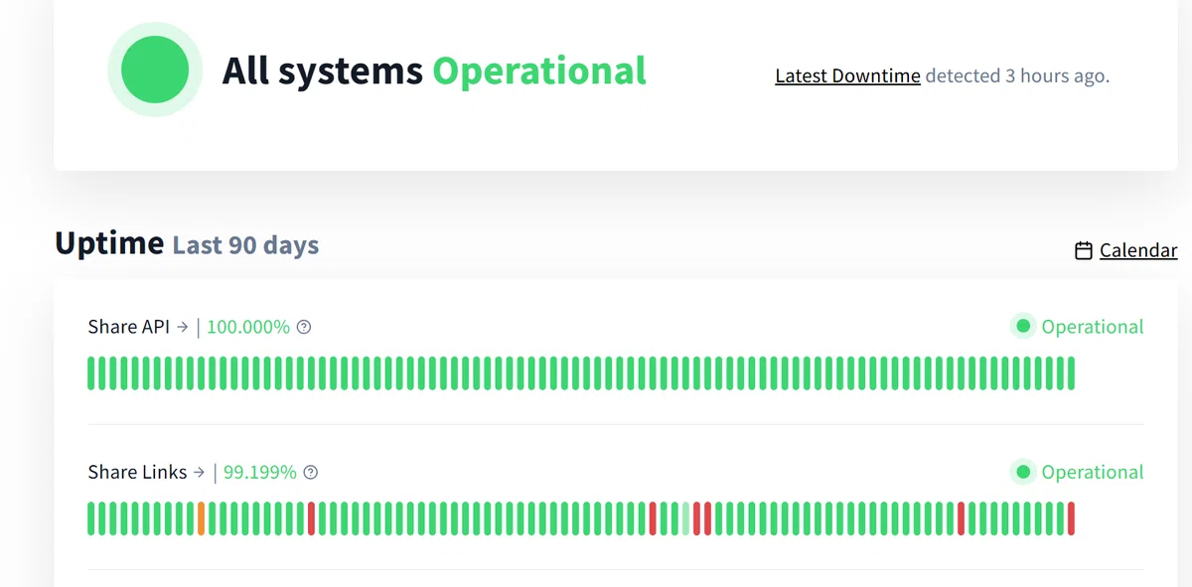Click the All systems Operational heading
This screenshot has height=587, width=1192.
click(434, 72)
